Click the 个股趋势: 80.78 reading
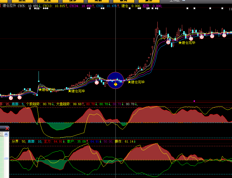Screen dimensions: 232x178 40,104
